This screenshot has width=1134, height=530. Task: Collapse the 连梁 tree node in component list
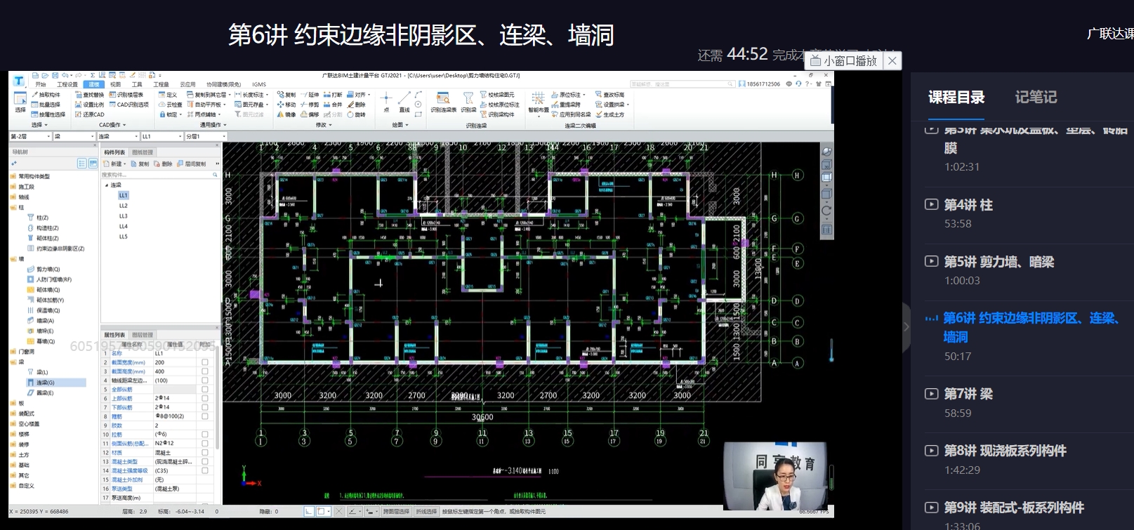coord(107,185)
